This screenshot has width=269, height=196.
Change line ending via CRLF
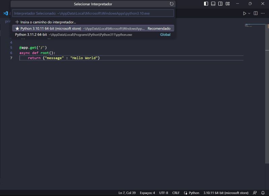[x=176, y=193]
